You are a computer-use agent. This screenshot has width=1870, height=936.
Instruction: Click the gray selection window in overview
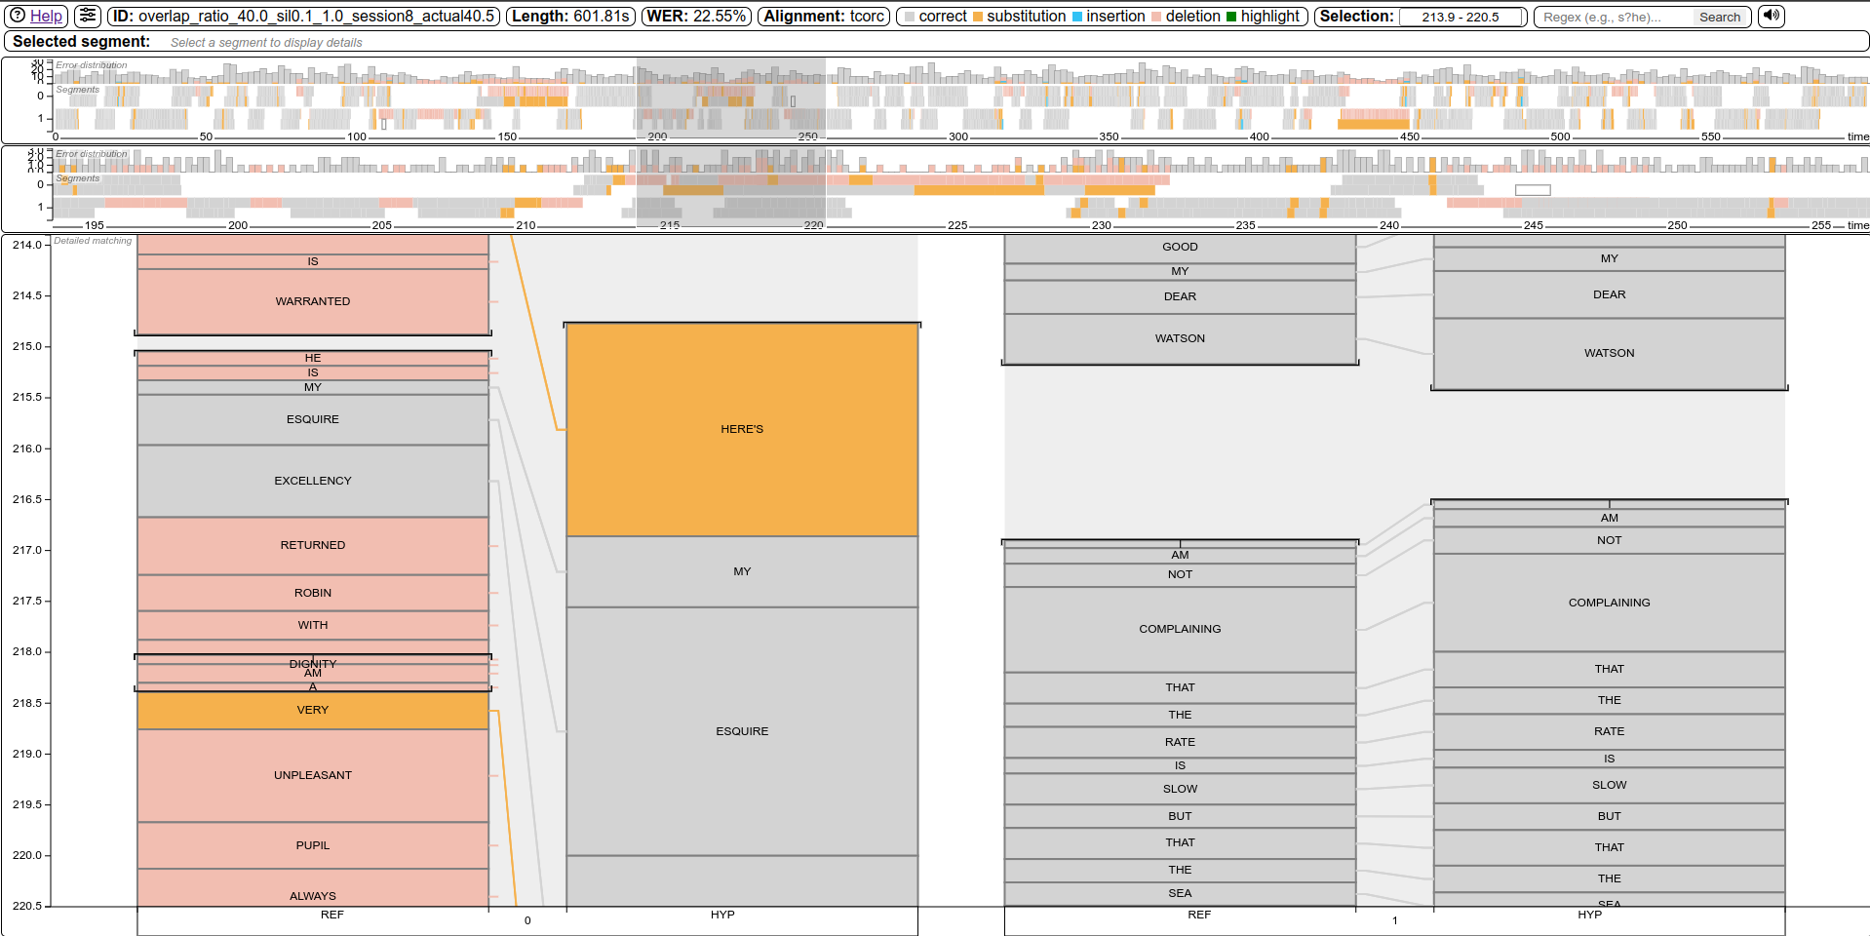pos(730,97)
